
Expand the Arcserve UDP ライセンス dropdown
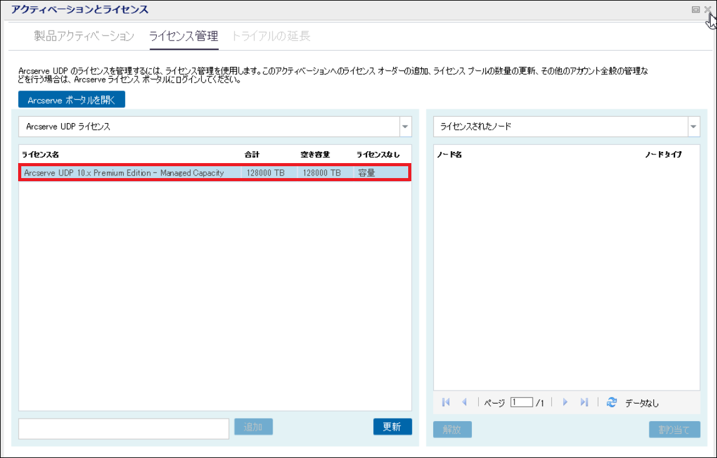pyautogui.click(x=404, y=127)
